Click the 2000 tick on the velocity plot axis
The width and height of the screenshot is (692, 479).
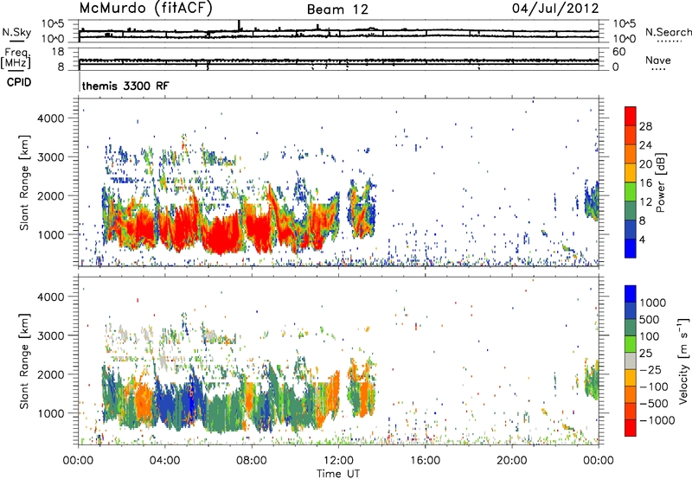point(51,374)
